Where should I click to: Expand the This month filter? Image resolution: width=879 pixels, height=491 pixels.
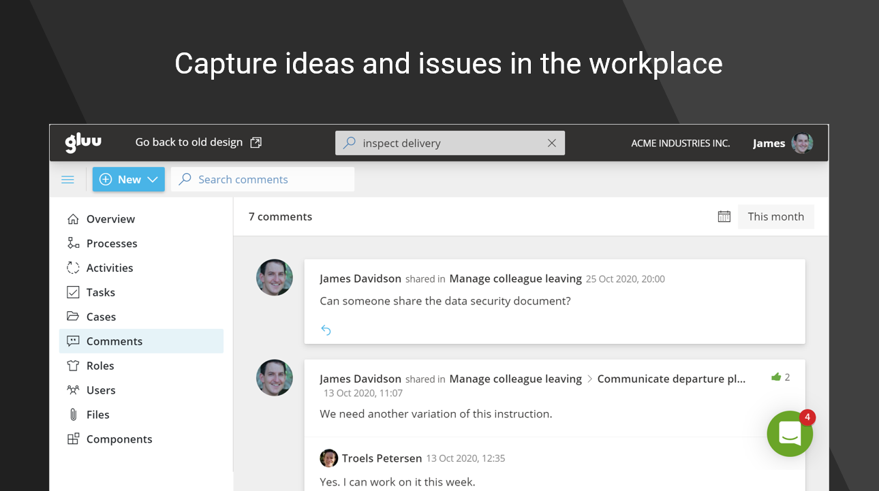(x=775, y=217)
